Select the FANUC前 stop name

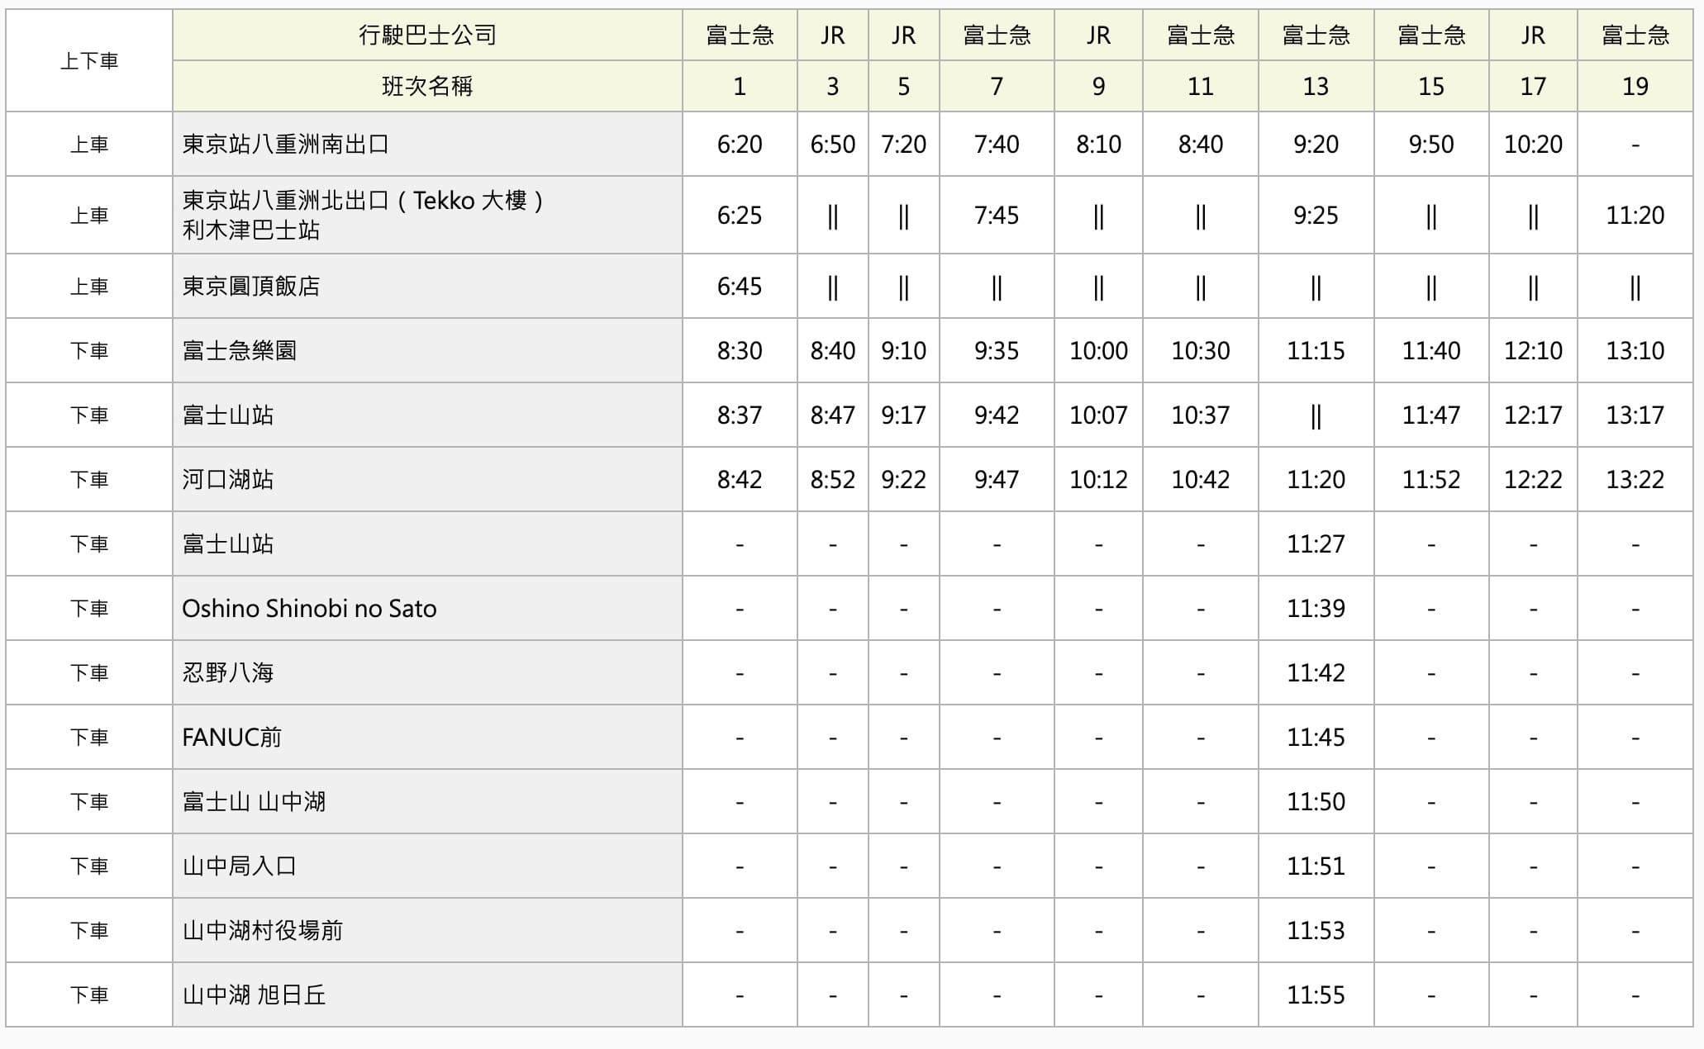click(x=231, y=738)
